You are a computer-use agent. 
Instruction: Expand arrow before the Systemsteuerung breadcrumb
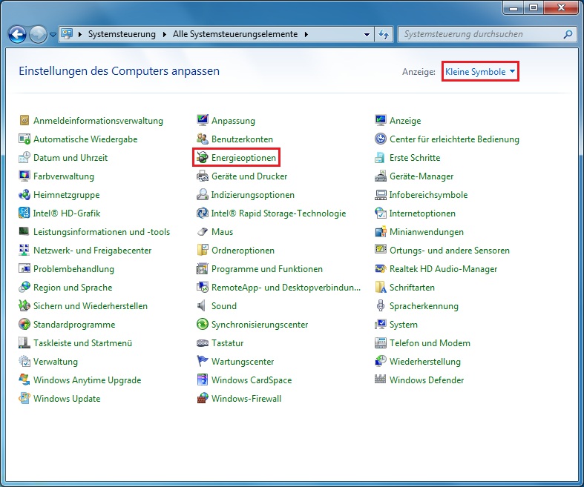(79, 35)
